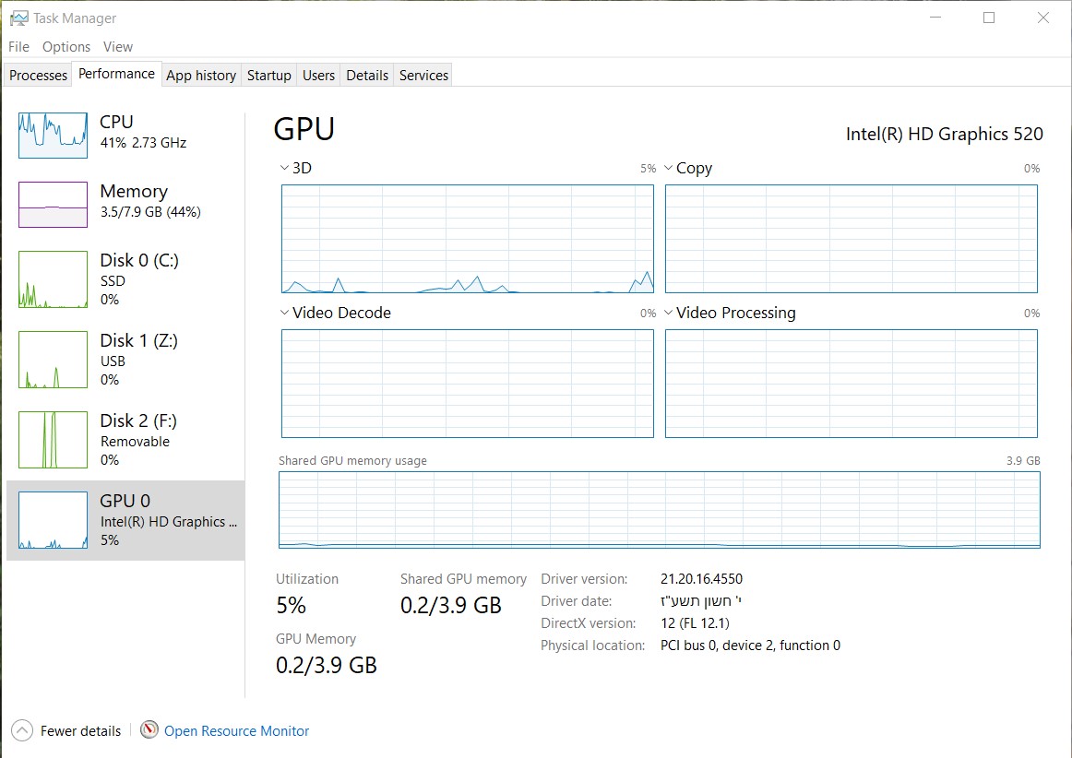1072x758 pixels.
Task: Select the Disk 1 (Z:) USB graph
Action: point(53,360)
